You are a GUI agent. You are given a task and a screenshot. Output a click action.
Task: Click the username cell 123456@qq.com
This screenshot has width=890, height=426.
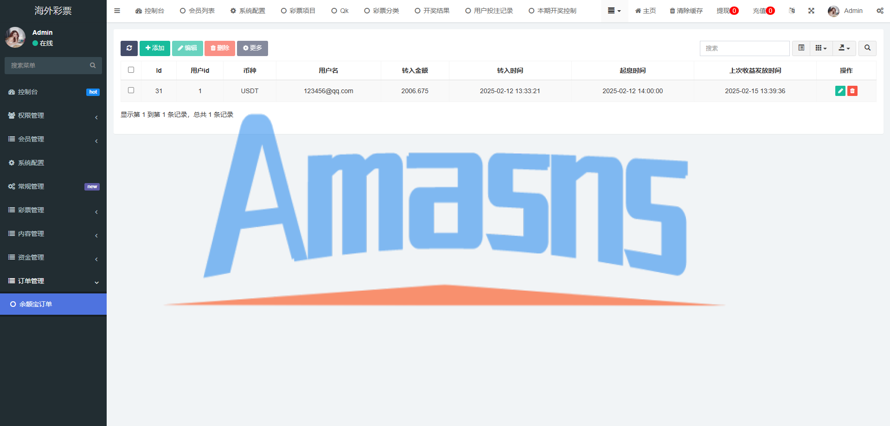tap(328, 91)
